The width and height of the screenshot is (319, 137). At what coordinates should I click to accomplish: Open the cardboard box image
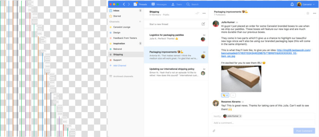click(x=241, y=79)
